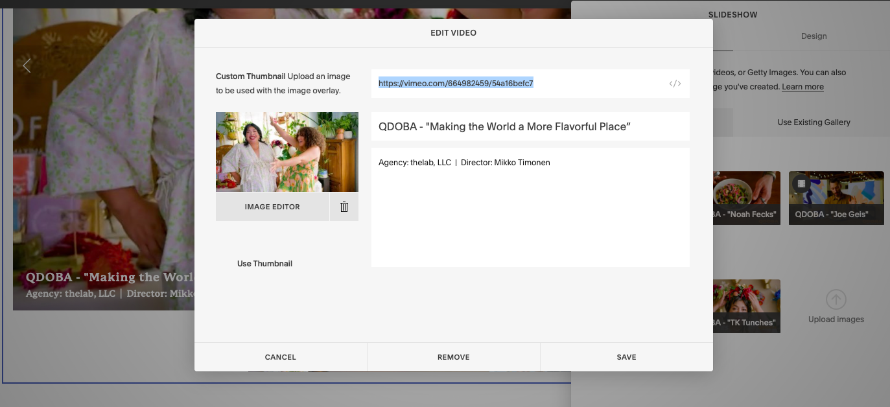The height and width of the screenshot is (407, 890).
Task: Edit the QDOBA video title field
Action: tap(530, 126)
